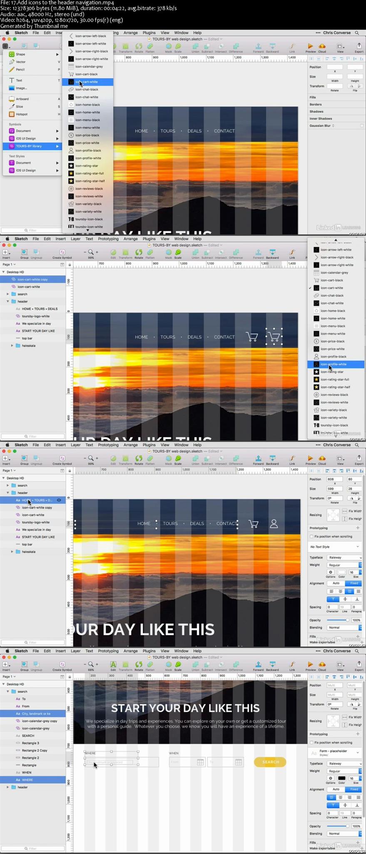Select the Rectangle 2 Copy layer
Viewport: 366px width, 854px height.
tap(33, 750)
